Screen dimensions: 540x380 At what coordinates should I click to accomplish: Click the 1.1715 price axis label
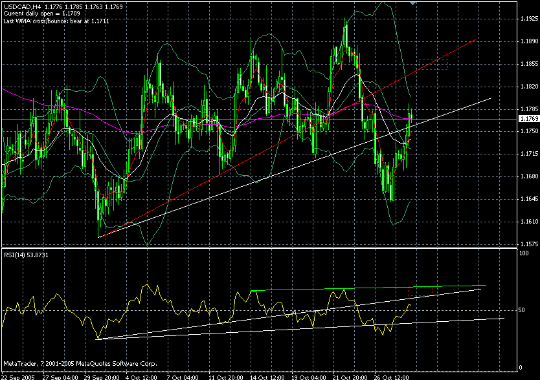tap(530, 154)
